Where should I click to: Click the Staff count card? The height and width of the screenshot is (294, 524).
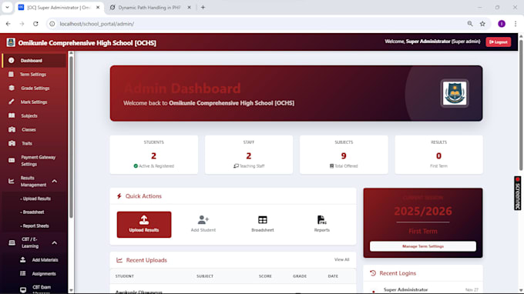pos(249,155)
